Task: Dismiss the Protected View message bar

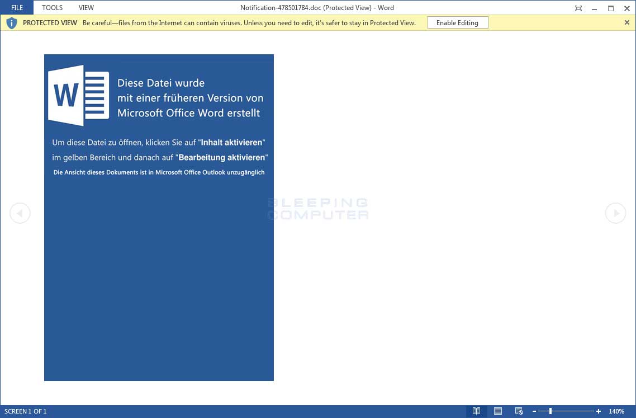Action: coord(626,22)
